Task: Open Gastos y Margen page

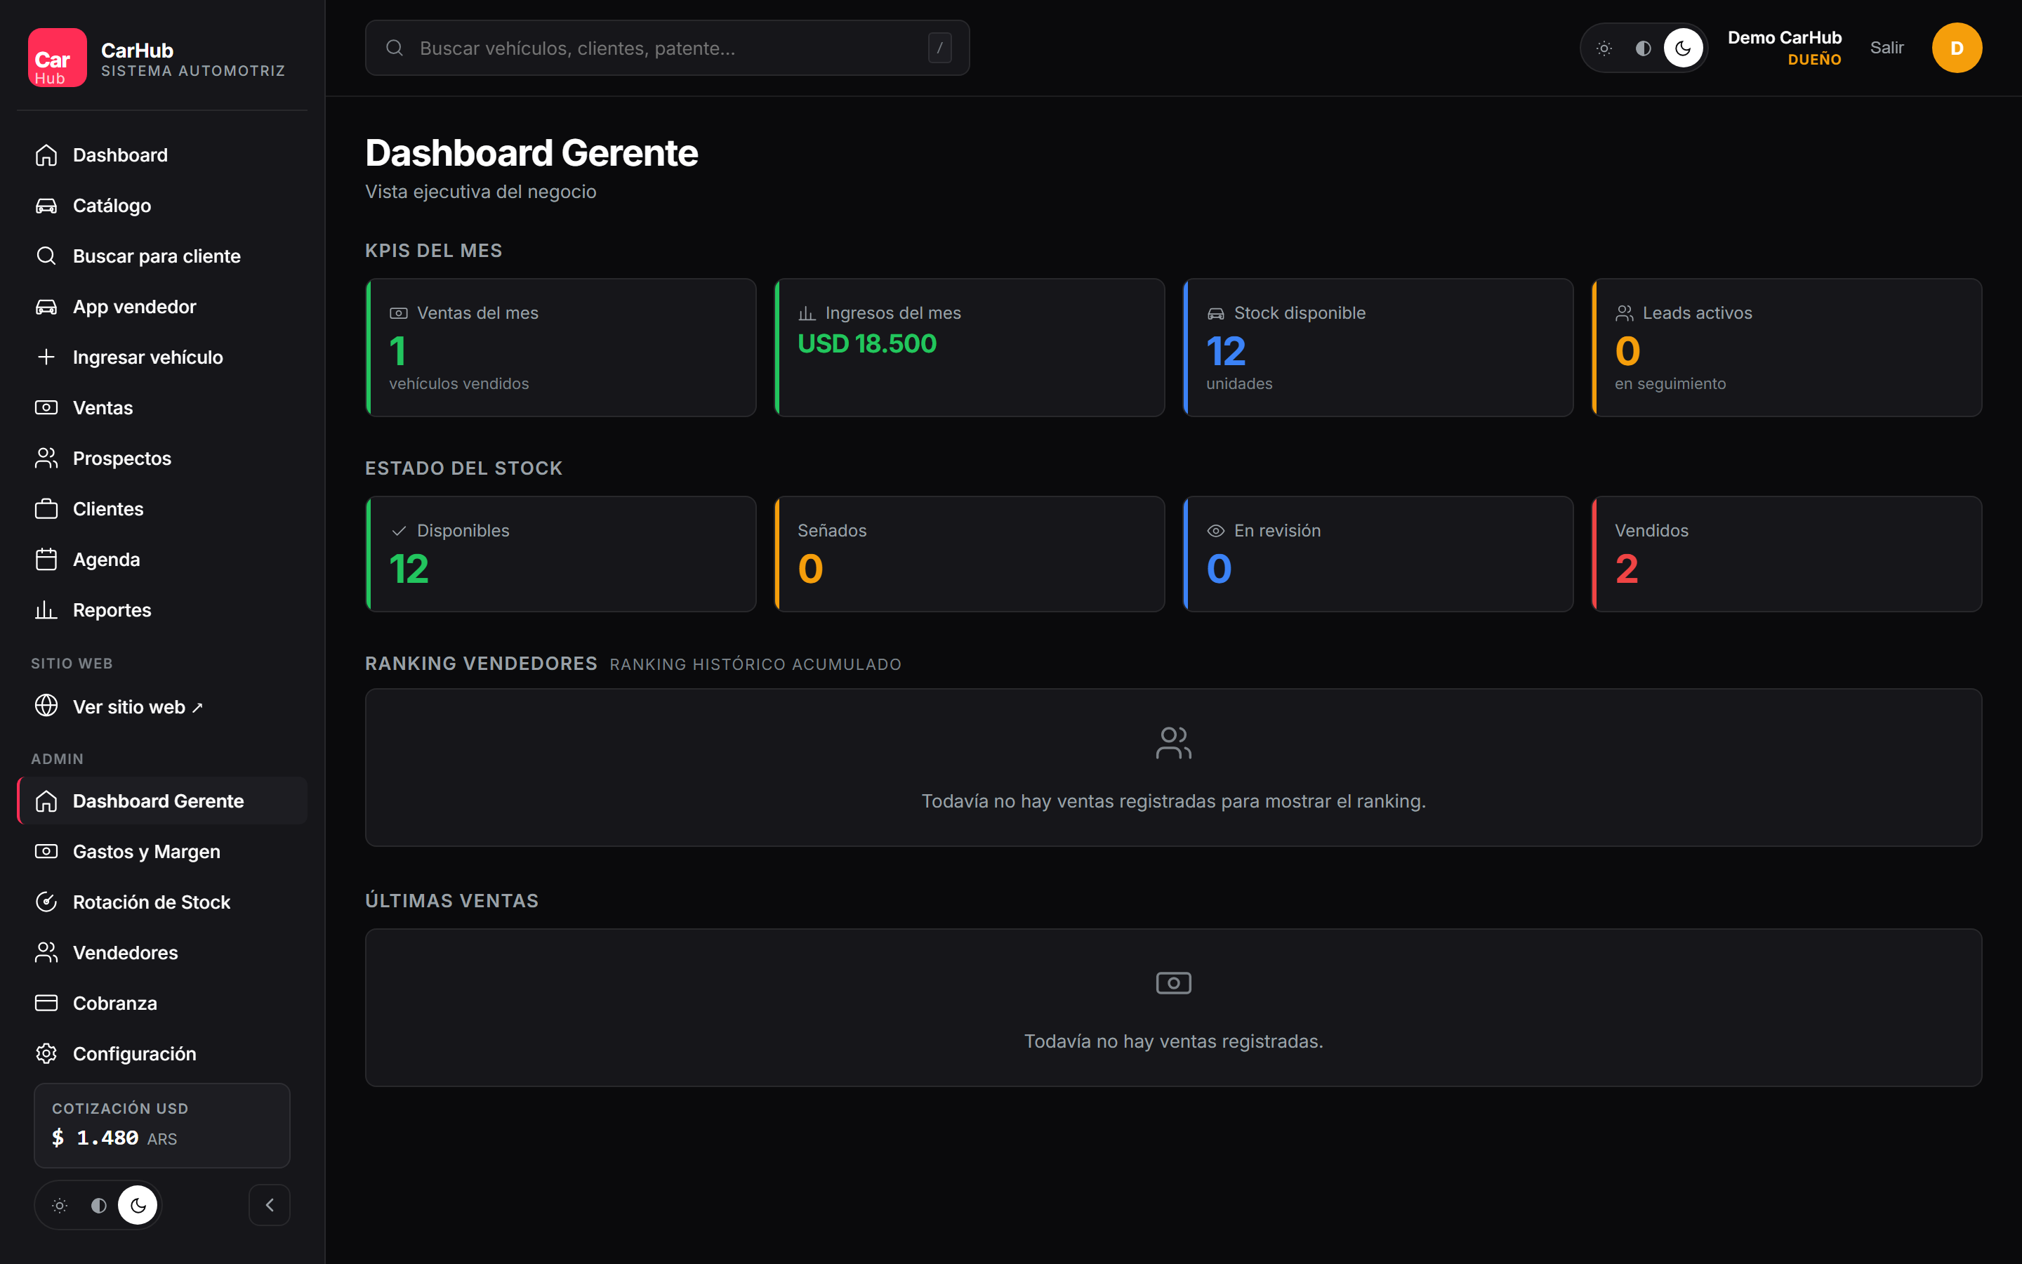Action: (162, 851)
